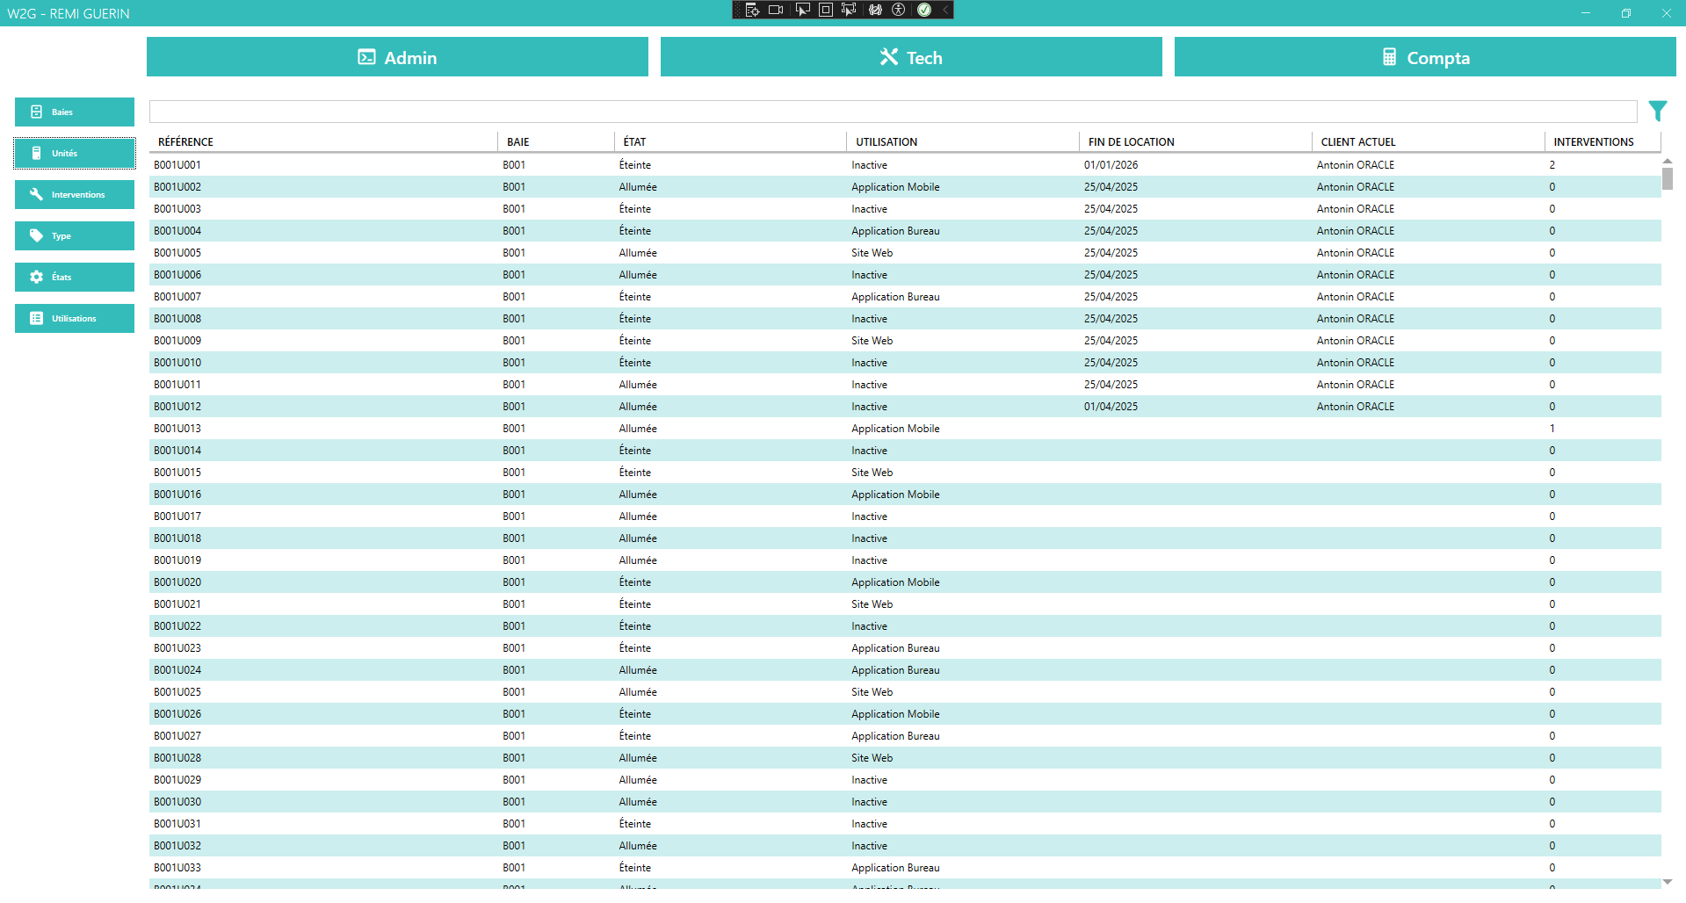Select reference cell B001U002
Image resolution: width=1686 pixels, height=903 pixels.
(177, 187)
